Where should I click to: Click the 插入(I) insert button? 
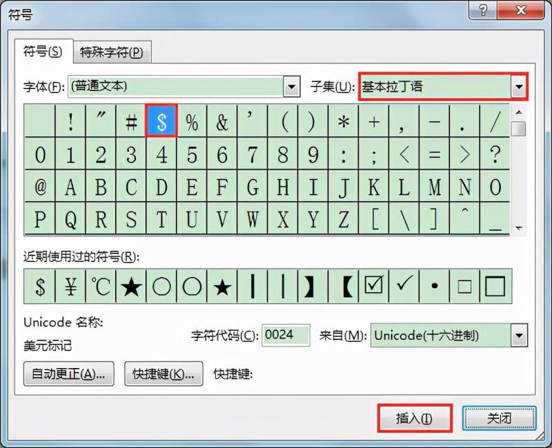415,418
